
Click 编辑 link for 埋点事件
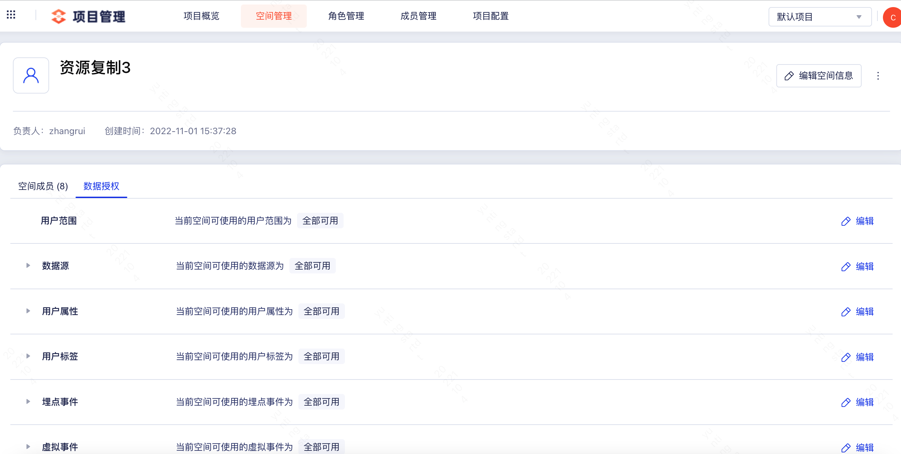click(x=865, y=402)
